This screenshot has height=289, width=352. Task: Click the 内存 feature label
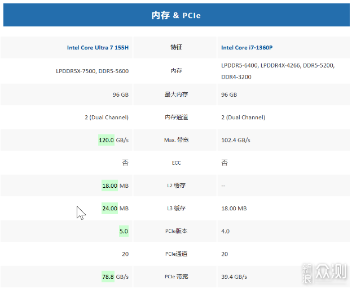tap(176, 71)
